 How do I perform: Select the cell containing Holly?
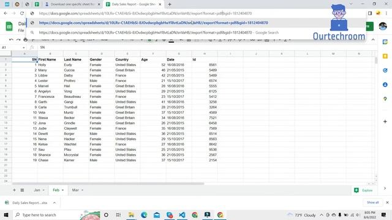(x=50, y=65)
